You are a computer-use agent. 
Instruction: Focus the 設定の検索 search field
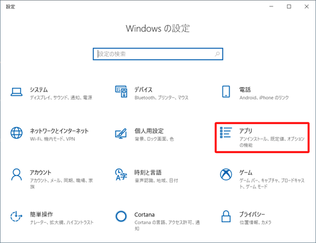158,54
